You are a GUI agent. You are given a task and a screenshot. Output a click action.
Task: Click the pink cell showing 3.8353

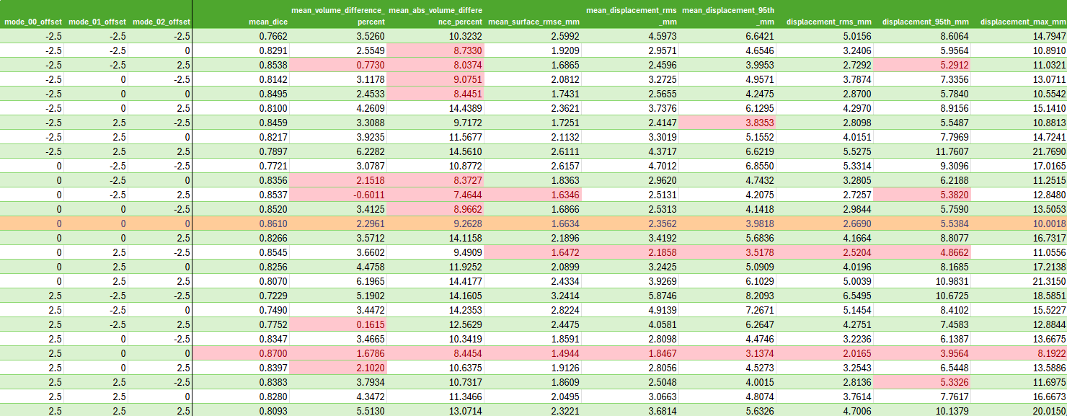coord(727,123)
